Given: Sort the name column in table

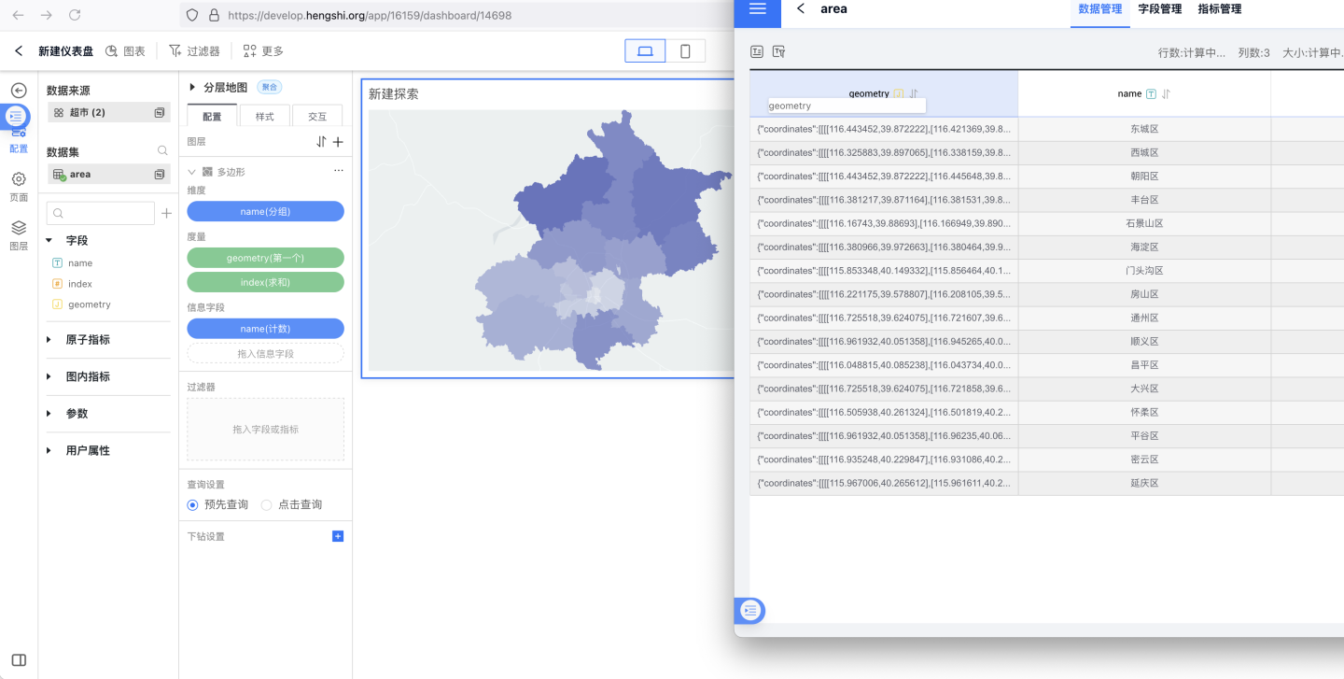Looking at the screenshot, I should 1167,93.
